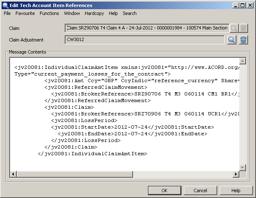Open the Hardcopy menu

pyautogui.click(x=94, y=13)
